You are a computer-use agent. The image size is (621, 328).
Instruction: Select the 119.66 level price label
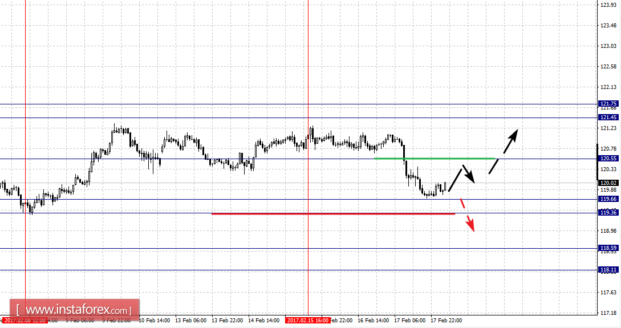[x=608, y=199]
